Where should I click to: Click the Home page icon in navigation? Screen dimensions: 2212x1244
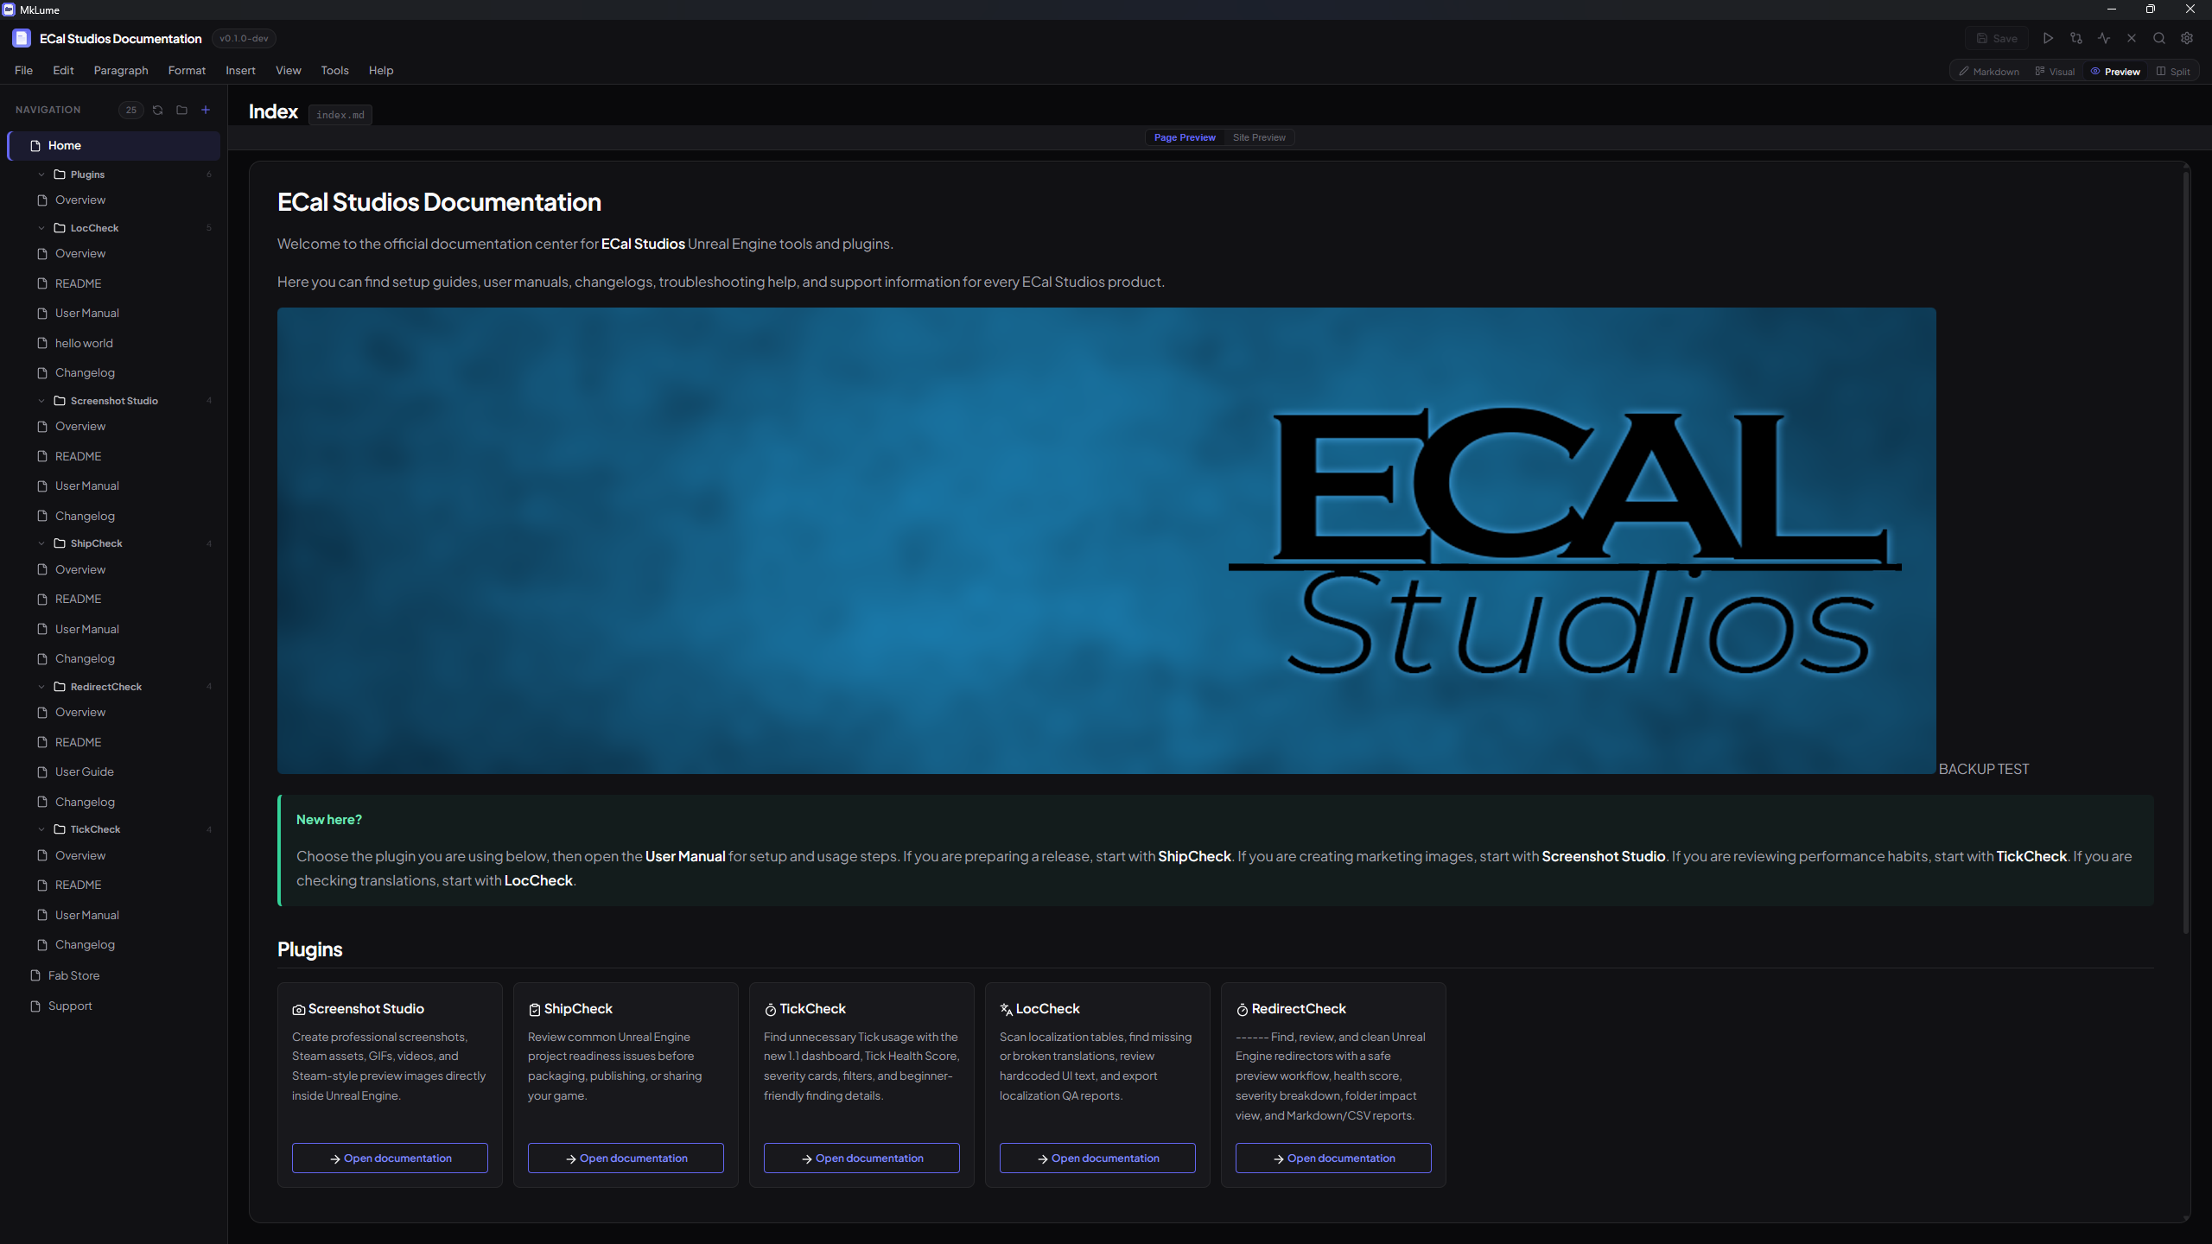(35, 145)
